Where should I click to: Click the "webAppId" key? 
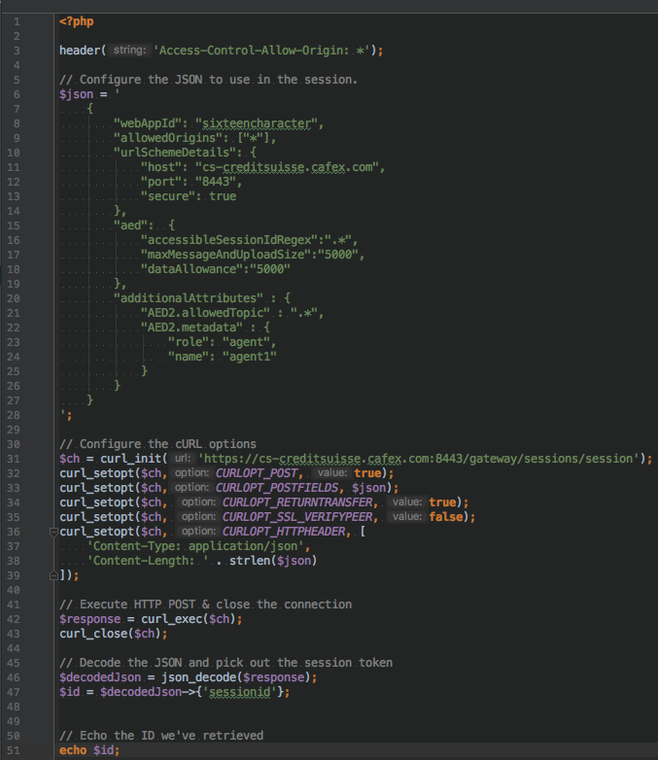[148, 123]
